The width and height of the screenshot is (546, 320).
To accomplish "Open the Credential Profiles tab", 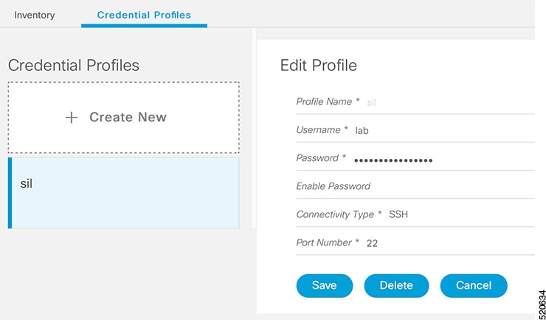I will (144, 15).
